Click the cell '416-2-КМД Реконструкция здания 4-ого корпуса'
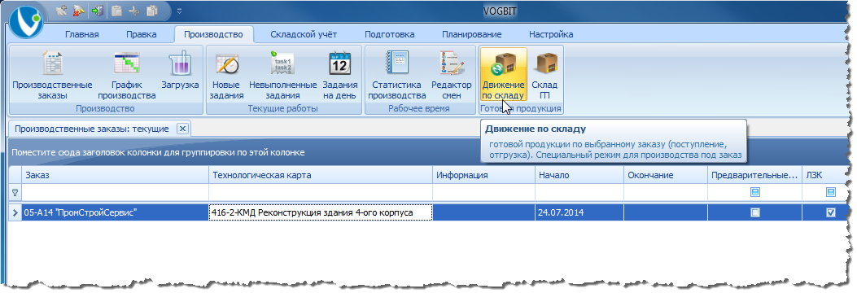The width and height of the screenshot is (857, 293). [321, 212]
